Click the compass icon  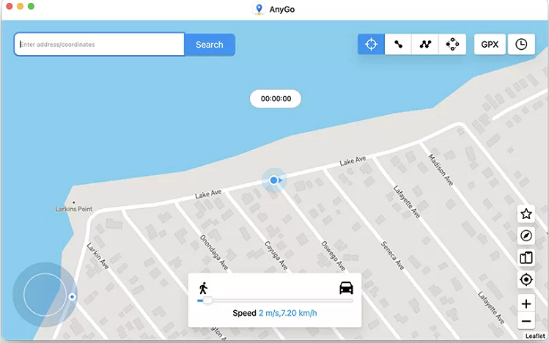tap(526, 236)
